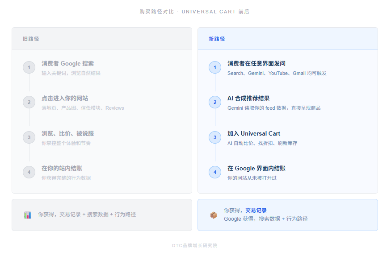Image resolution: width=391 pixels, height=256 pixels.
Task: Click the step title AI 合成推荐结果
Action: click(248, 99)
